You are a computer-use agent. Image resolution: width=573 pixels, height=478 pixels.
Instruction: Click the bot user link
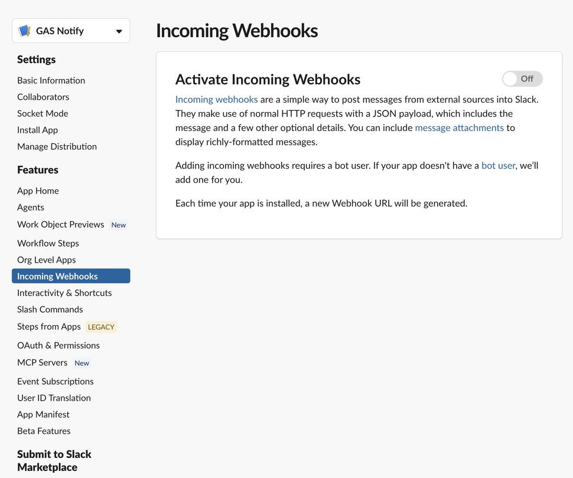(x=498, y=165)
